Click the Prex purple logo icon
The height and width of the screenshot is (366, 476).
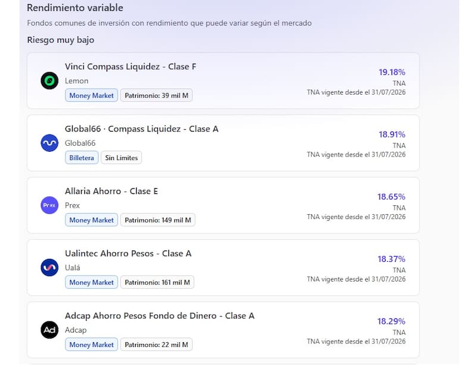pos(49,205)
